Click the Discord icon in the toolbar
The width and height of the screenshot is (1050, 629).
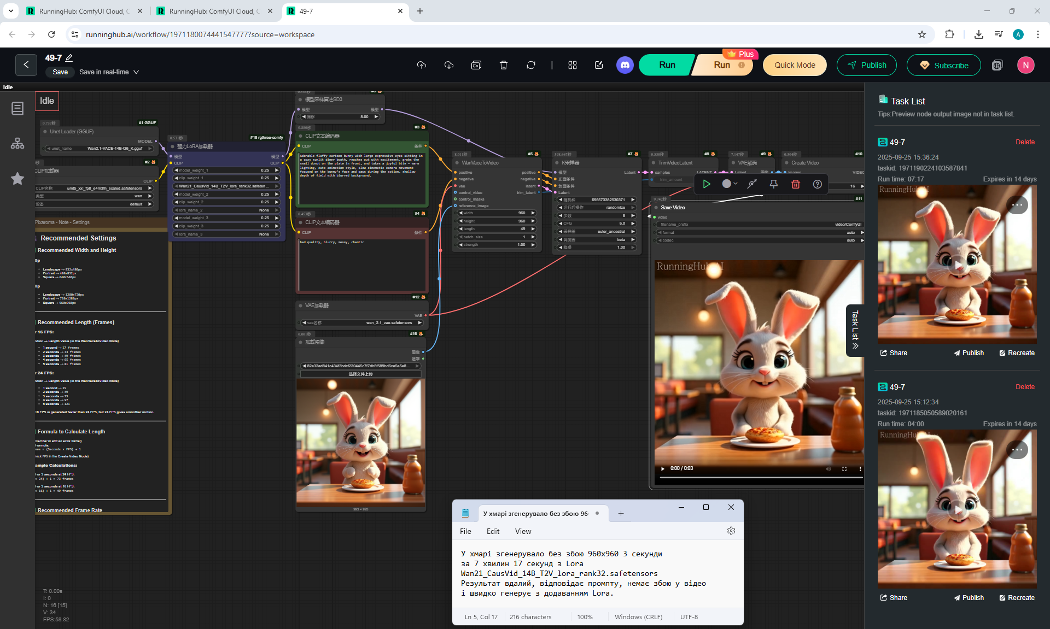pos(625,65)
